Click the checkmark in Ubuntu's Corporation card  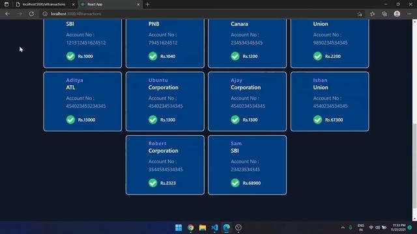point(153,120)
